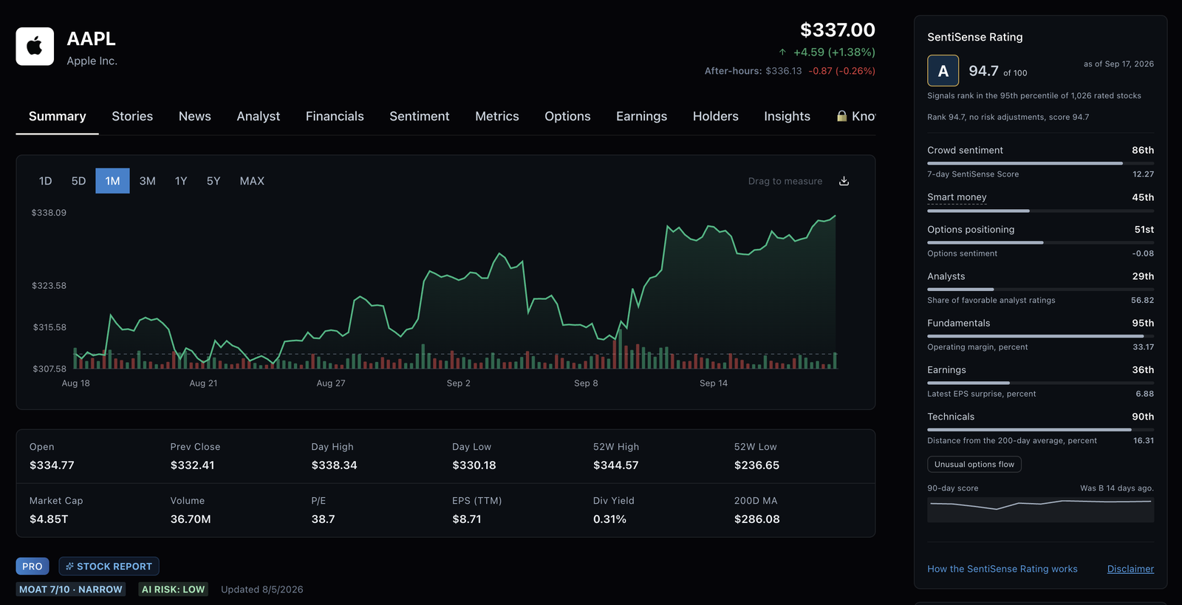Open How the SentiSense Rating works link
This screenshot has width=1182, height=605.
coord(1002,569)
